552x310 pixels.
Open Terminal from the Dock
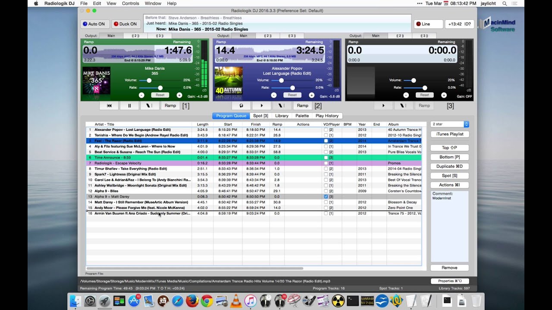pyautogui.click(x=353, y=301)
